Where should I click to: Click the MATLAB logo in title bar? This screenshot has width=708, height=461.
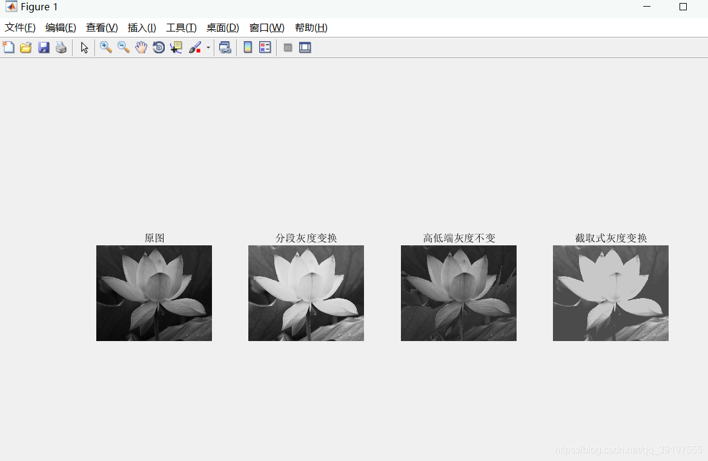(x=11, y=7)
